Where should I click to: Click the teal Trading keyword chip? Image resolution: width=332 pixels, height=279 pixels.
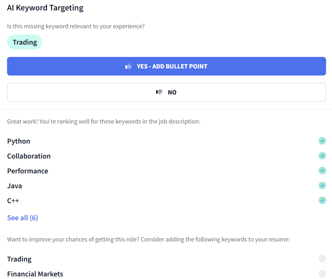click(x=25, y=42)
